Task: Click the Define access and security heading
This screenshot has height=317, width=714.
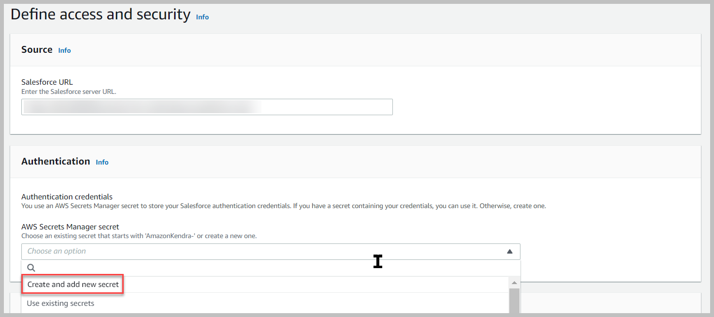Action: click(x=100, y=15)
